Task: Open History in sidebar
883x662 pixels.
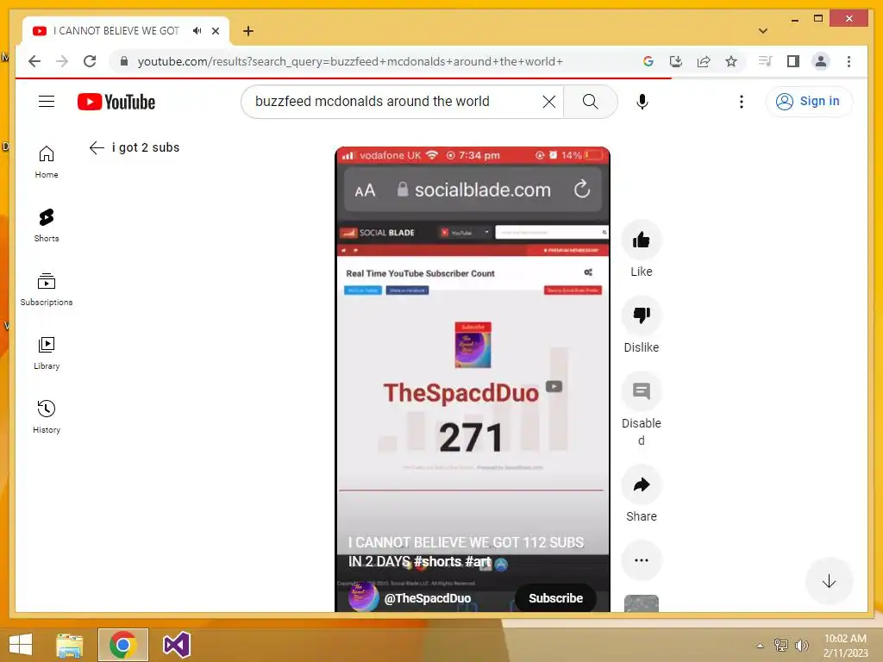Action: coord(47,417)
